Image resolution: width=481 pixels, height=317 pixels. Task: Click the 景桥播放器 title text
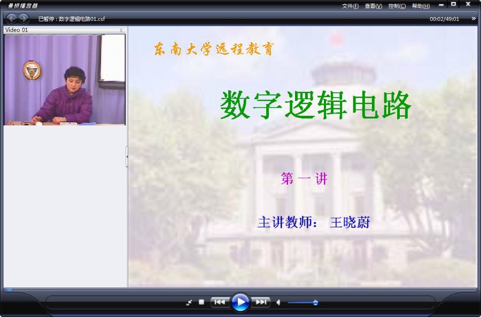(x=22, y=6)
